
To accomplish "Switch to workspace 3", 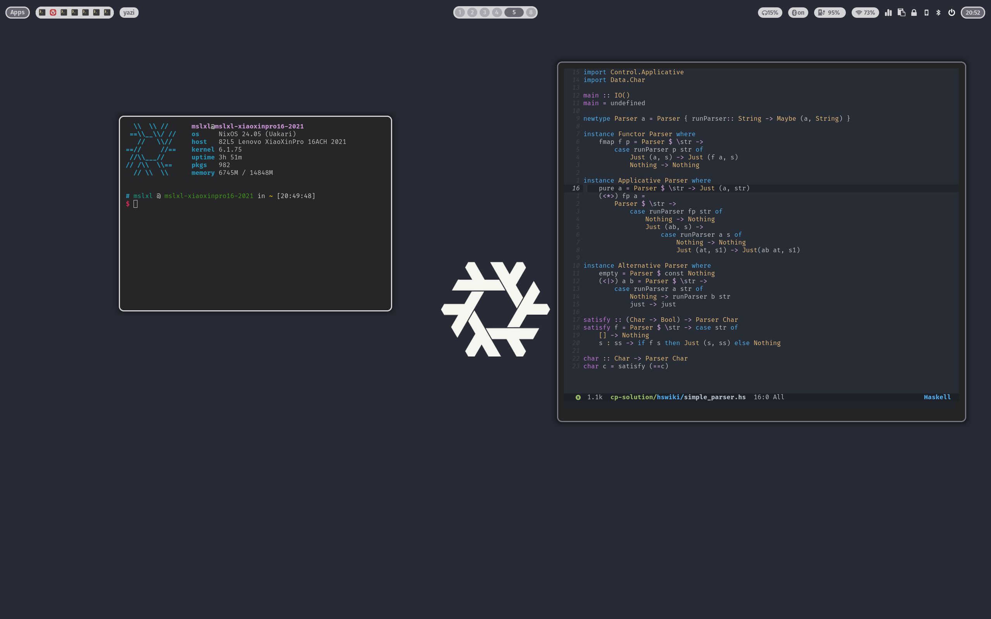I will tap(484, 12).
